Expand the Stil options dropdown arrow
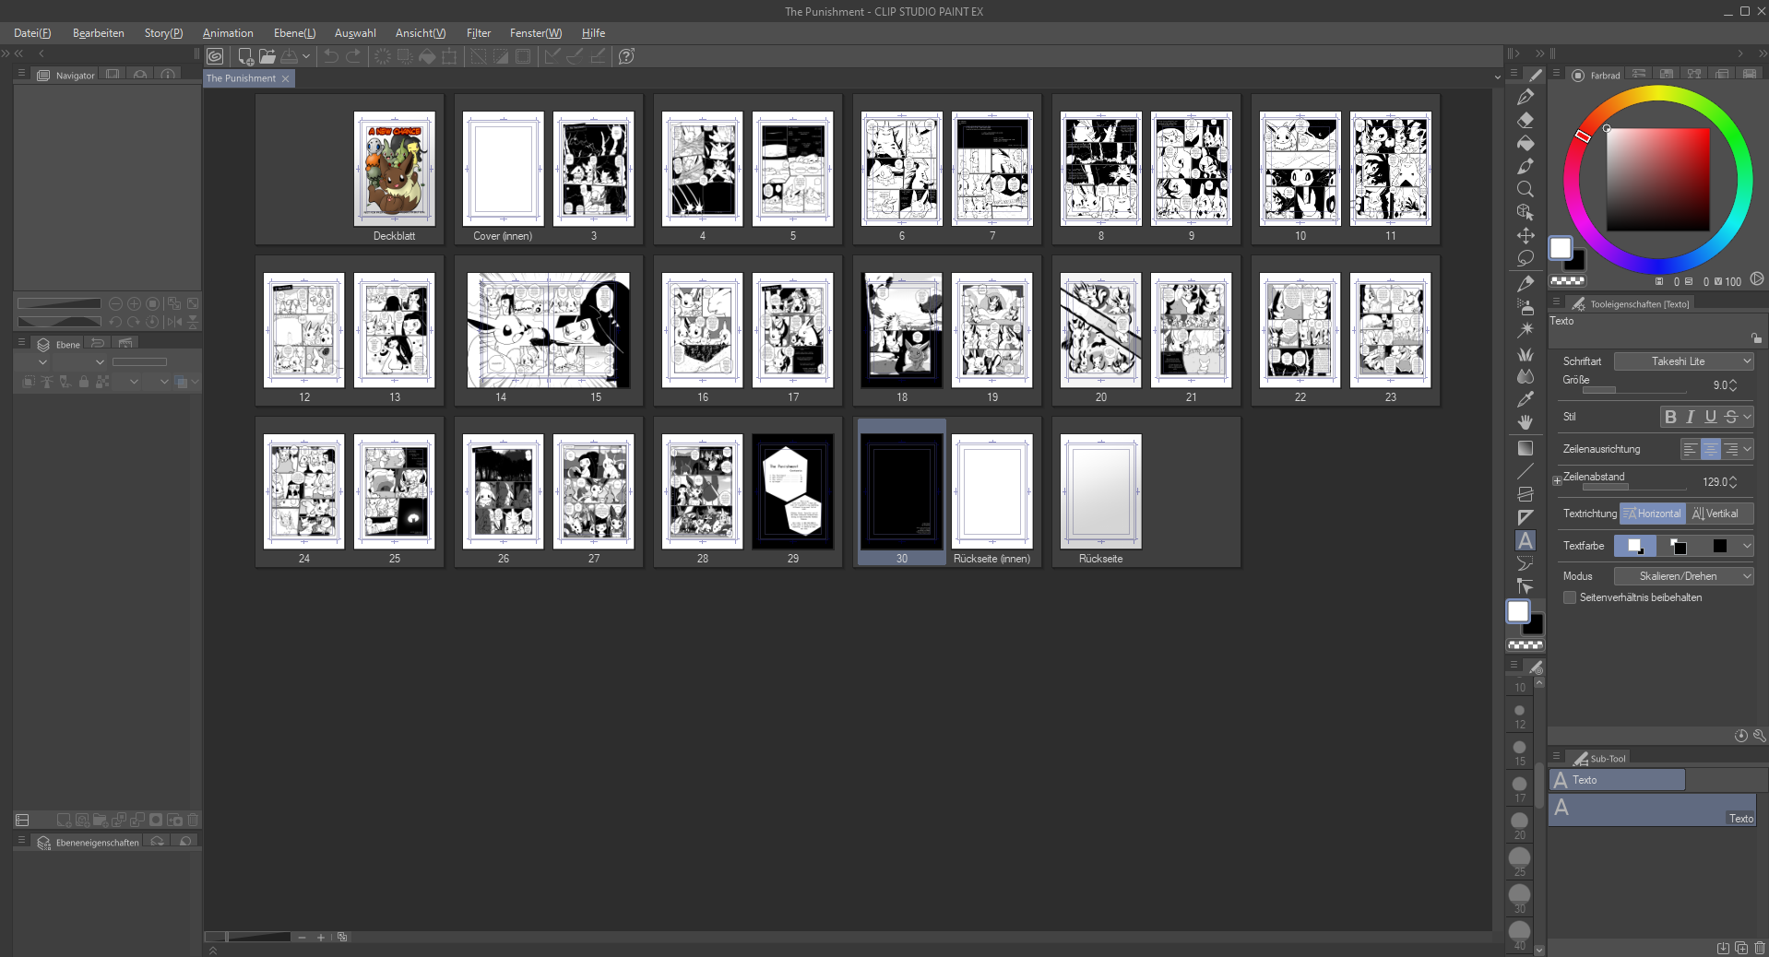 point(1747,417)
